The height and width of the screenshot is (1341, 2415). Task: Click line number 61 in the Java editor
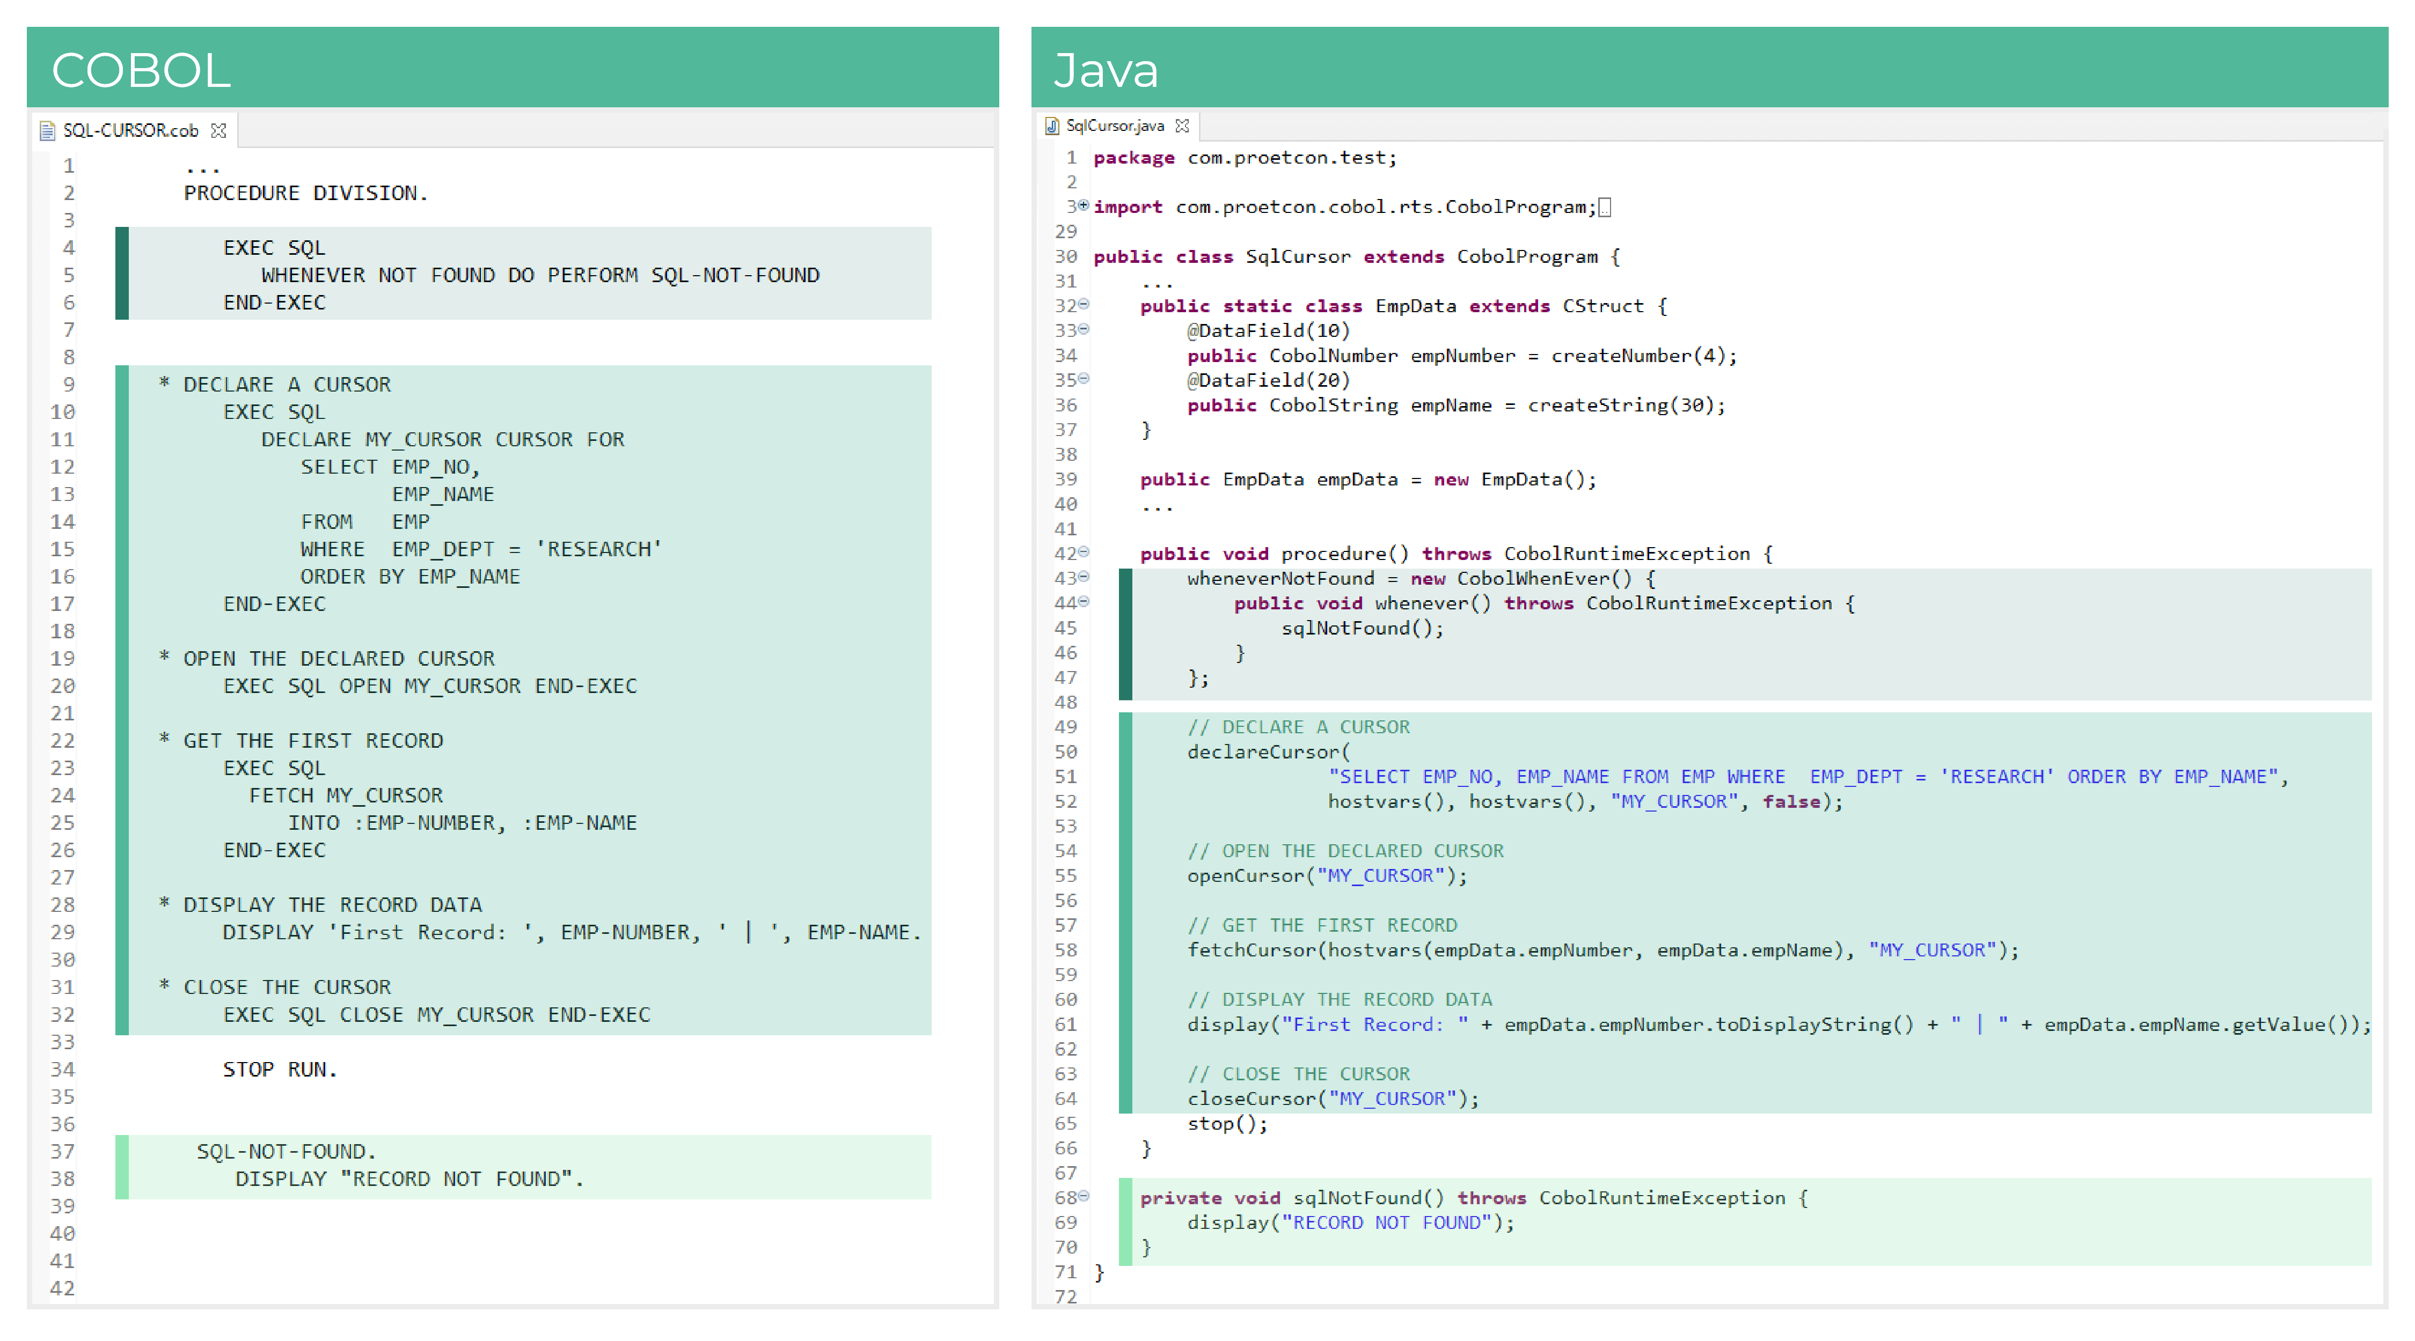point(1065,1025)
